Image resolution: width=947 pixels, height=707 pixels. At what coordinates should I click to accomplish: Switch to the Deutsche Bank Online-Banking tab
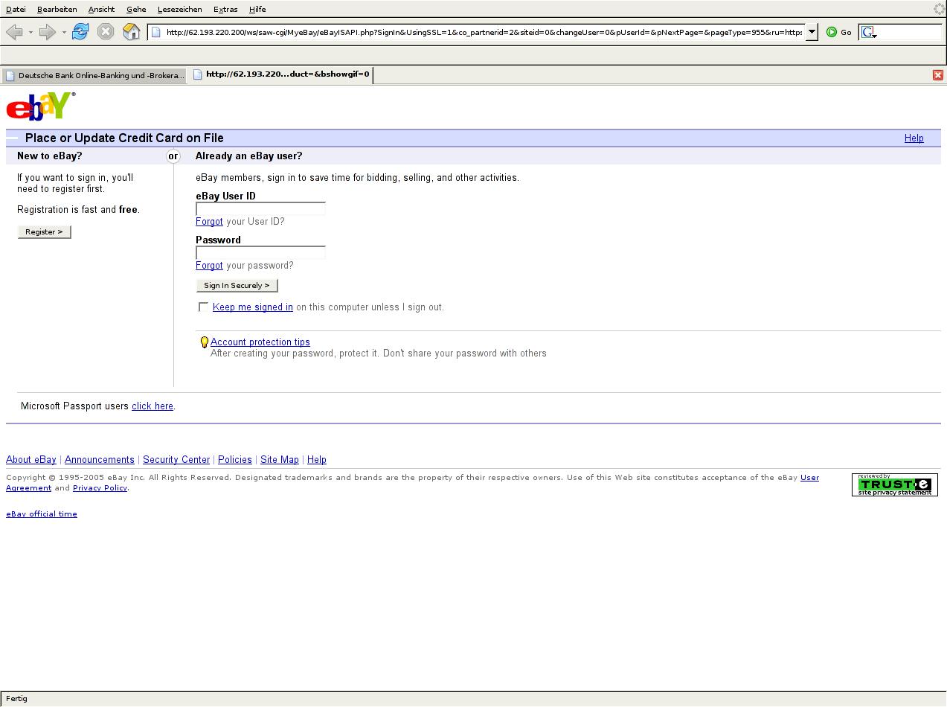point(94,75)
